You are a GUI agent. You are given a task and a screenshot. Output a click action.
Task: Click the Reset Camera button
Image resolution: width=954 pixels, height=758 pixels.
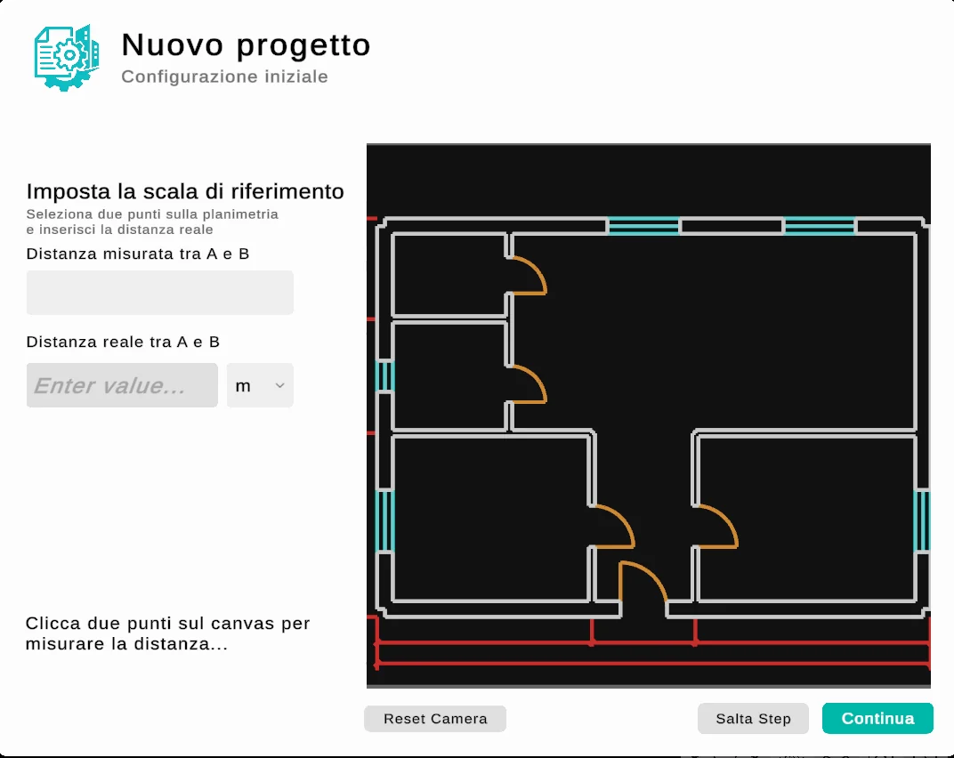click(435, 719)
